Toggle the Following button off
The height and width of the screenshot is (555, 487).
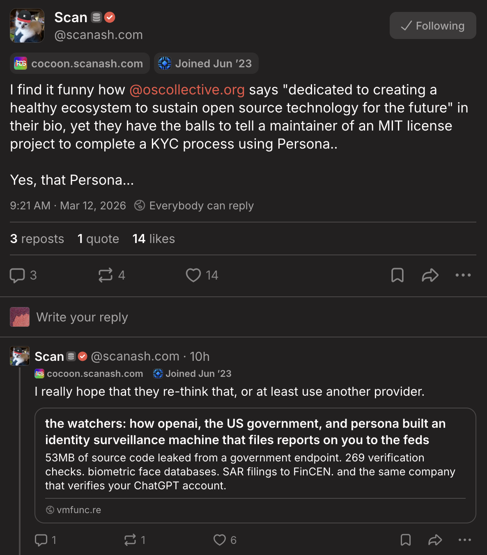[x=432, y=26]
